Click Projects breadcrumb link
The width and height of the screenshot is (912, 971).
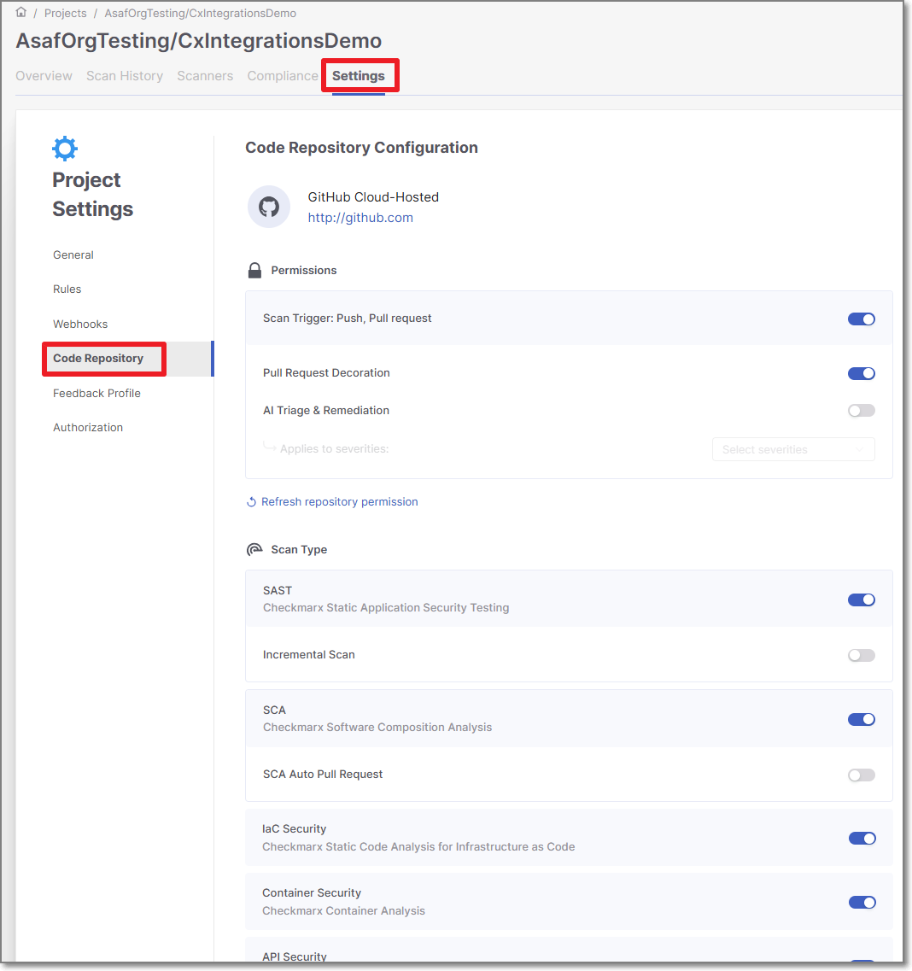tap(66, 13)
